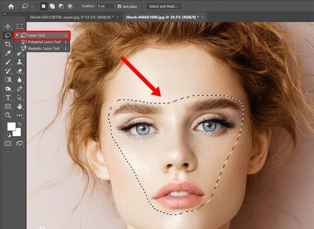Open the foreground color swatch
The width and height of the screenshot is (314, 229).
(11, 126)
